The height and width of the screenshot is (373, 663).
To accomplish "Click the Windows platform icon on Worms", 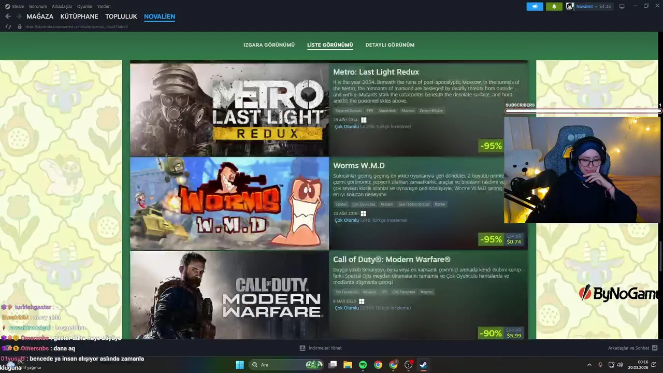I will pyautogui.click(x=364, y=213).
